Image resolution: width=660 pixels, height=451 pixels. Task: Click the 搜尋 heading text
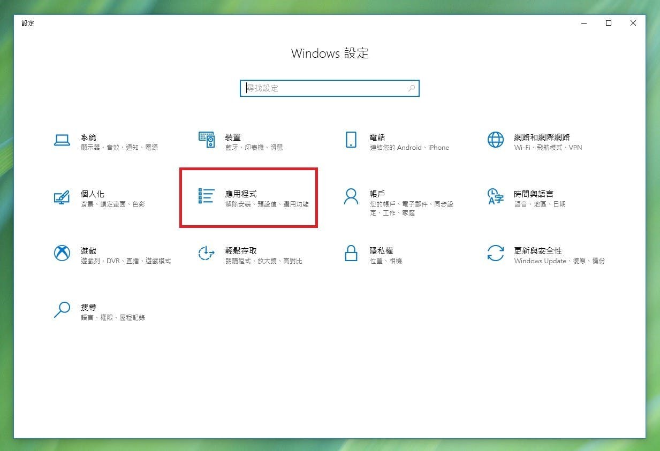88,308
